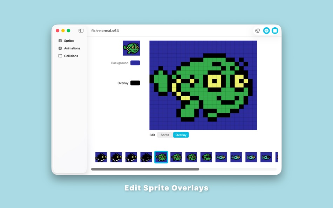Select the first dark fish thumbnail
The width and height of the screenshot is (333, 208).
coord(101,157)
